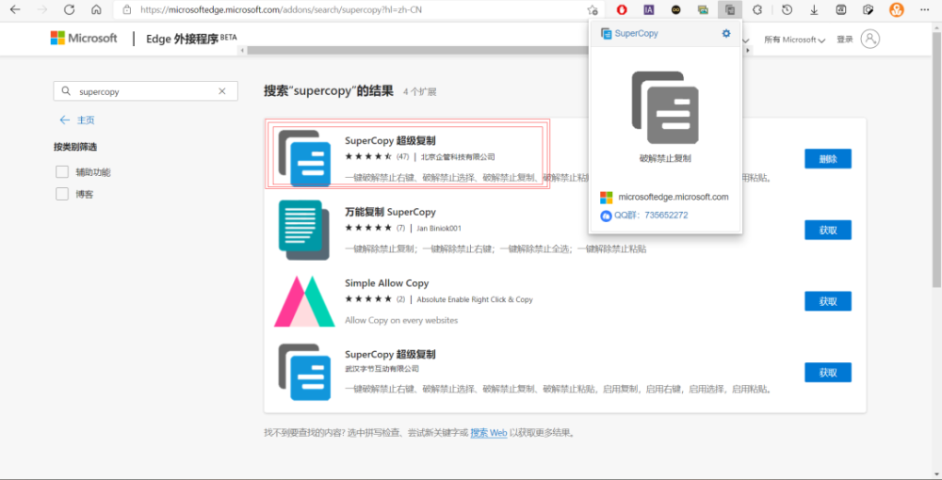The image size is (942, 480).
Task: Open the Extensions puzzle-piece icon
Action: pyautogui.click(x=758, y=9)
